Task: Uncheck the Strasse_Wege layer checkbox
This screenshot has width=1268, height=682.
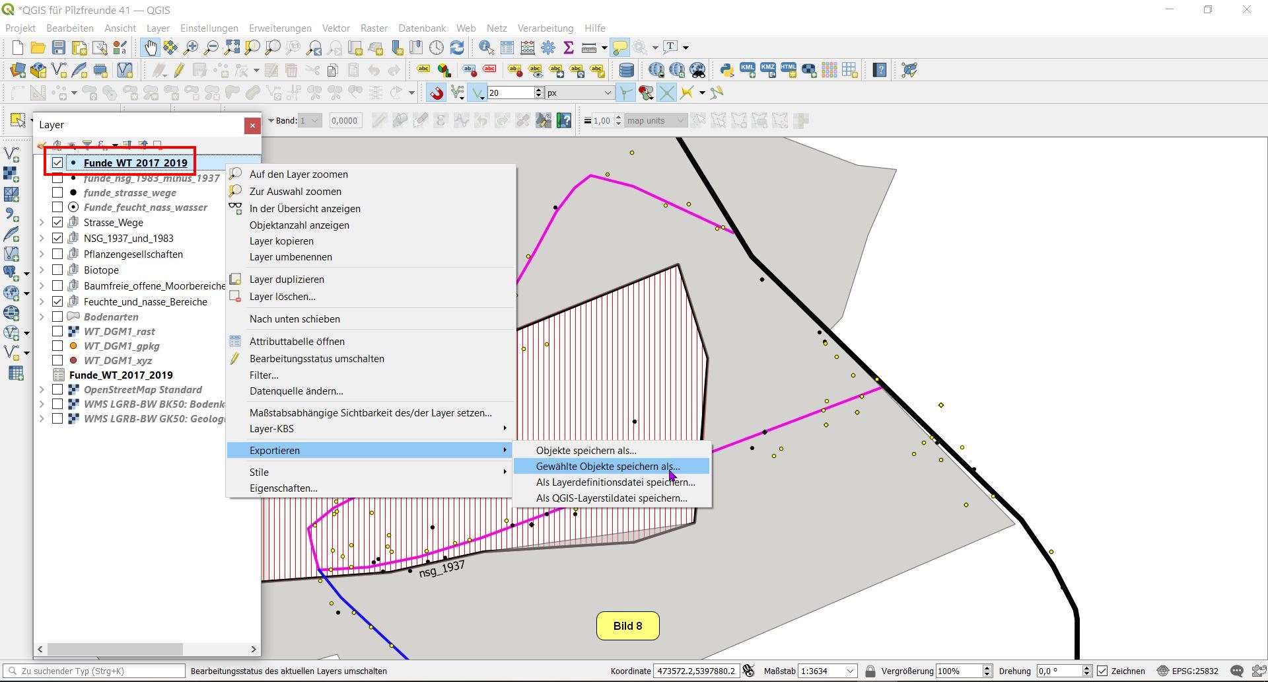Action: pyautogui.click(x=57, y=222)
